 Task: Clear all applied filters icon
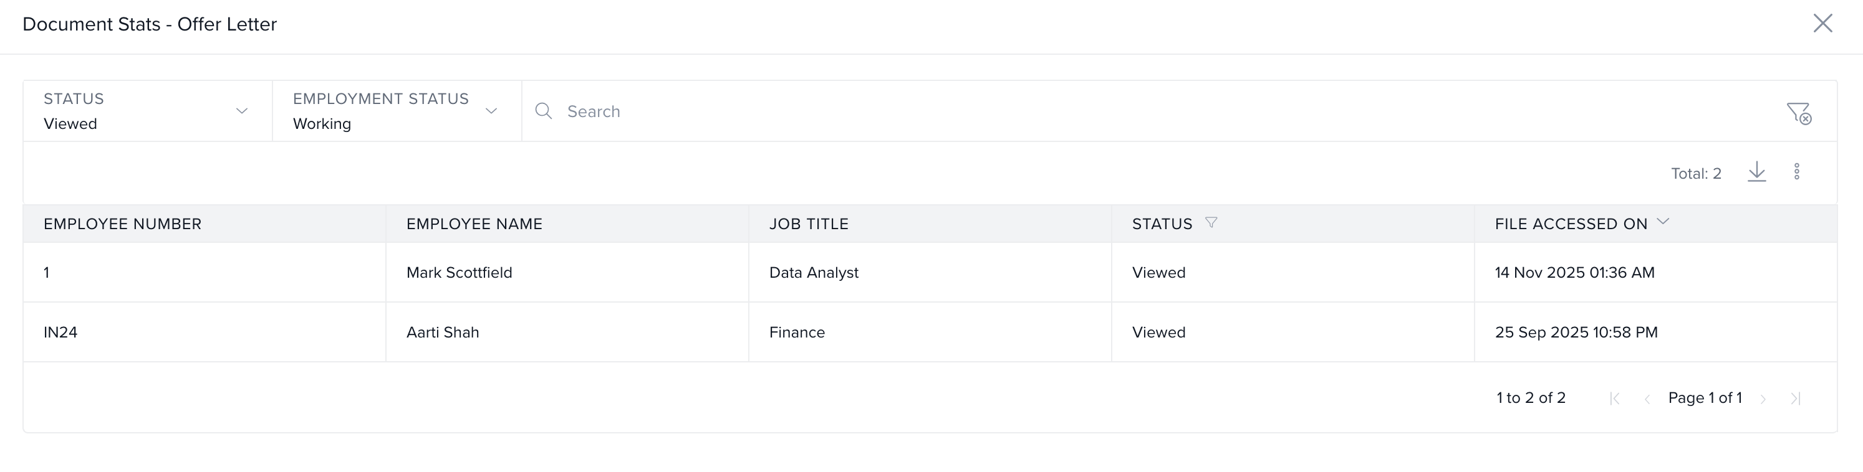[1799, 113]
